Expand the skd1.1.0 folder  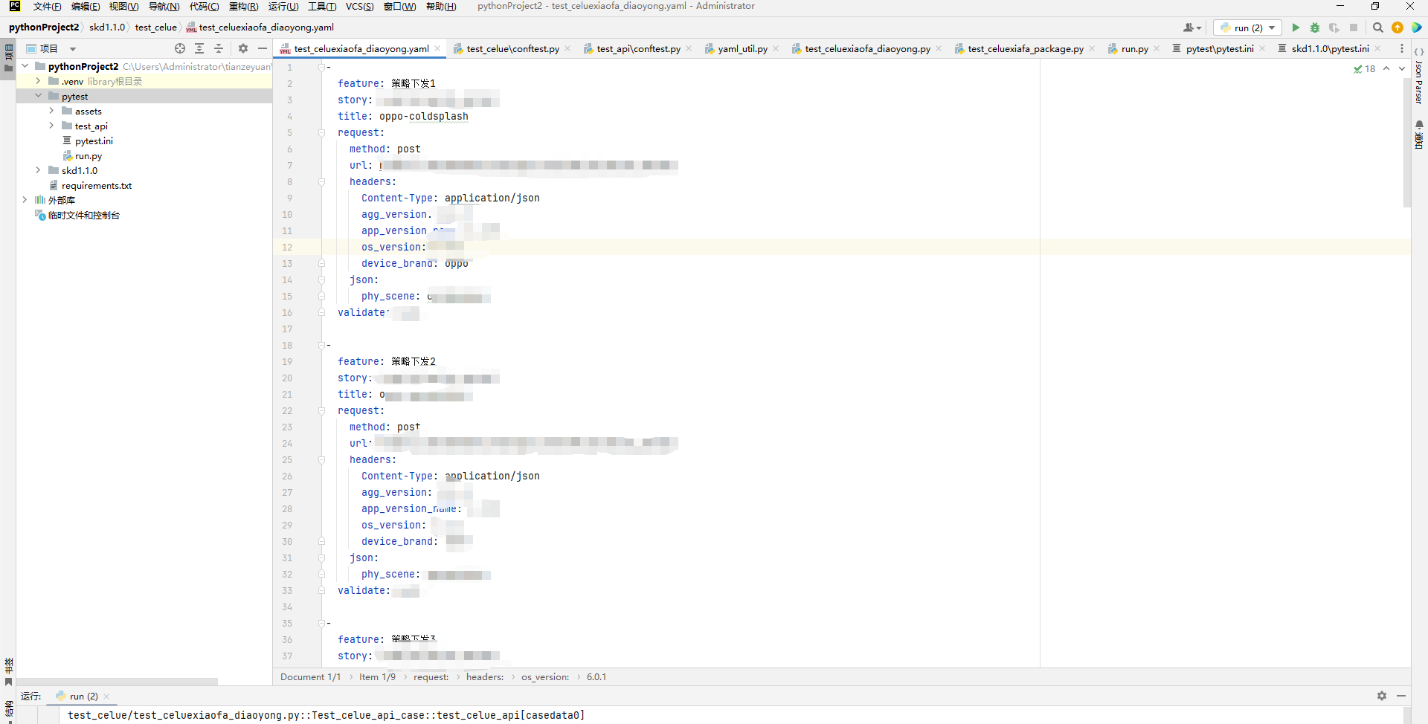coord(38,170)
